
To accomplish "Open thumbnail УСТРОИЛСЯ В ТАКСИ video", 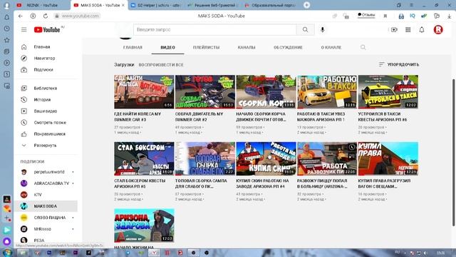I will coord(388,92).
